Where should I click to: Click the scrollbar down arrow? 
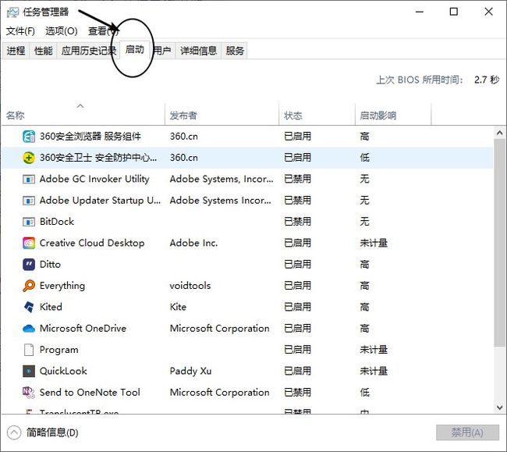coord(499,408)
